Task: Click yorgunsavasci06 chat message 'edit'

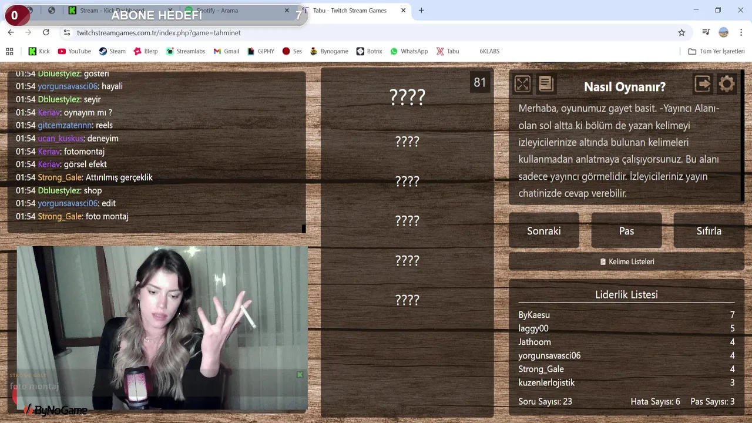Action: (109, 203)
